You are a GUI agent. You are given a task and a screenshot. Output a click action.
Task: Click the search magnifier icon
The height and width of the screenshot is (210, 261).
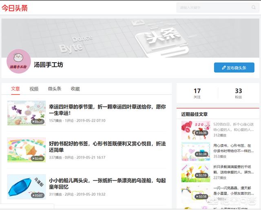[x=253, y=7]
